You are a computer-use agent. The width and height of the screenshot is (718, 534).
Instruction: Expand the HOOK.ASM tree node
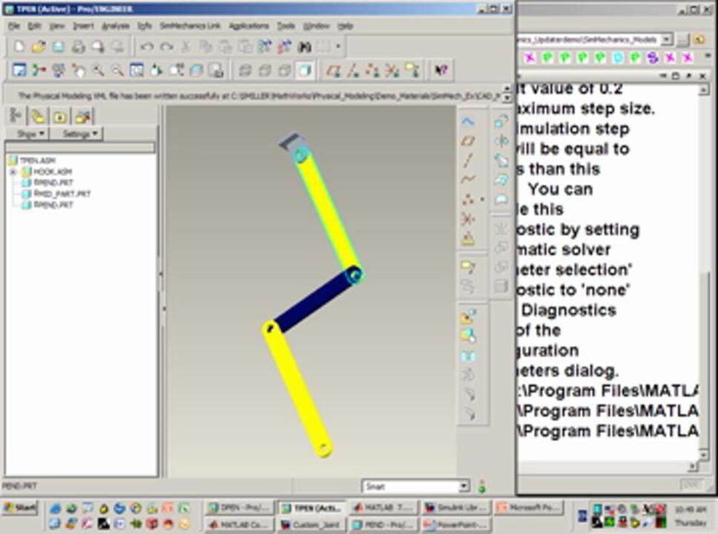coord(13,172)
